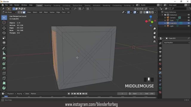Select the Select Box tool
This screenshot has width=191, height=107.
click(4, 18)
